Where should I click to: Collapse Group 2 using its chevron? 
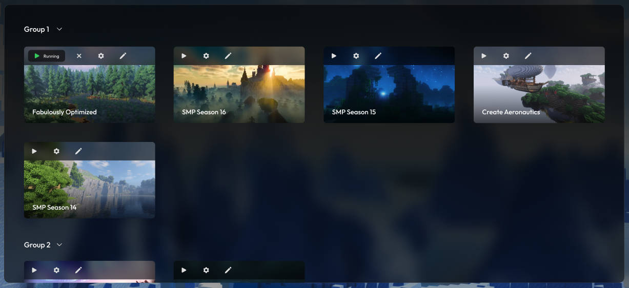(59, 245)
